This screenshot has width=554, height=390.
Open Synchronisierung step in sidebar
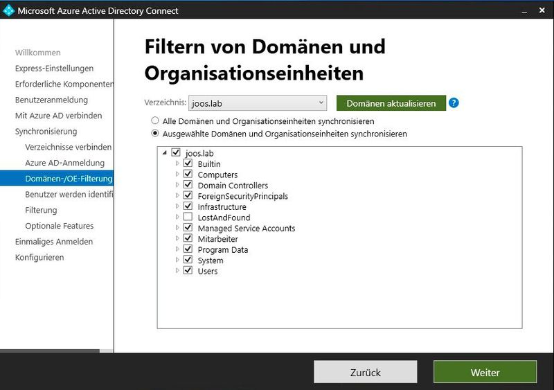tap(46, 132)
